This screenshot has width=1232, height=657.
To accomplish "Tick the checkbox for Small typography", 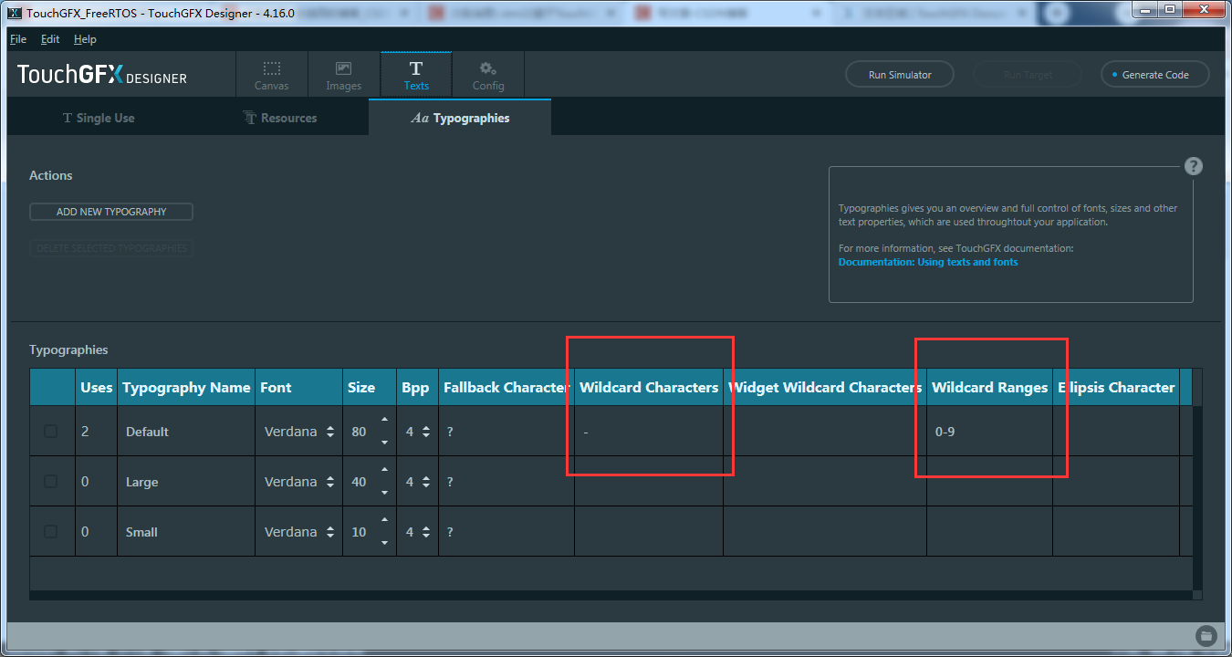I will tap(51, 532).
